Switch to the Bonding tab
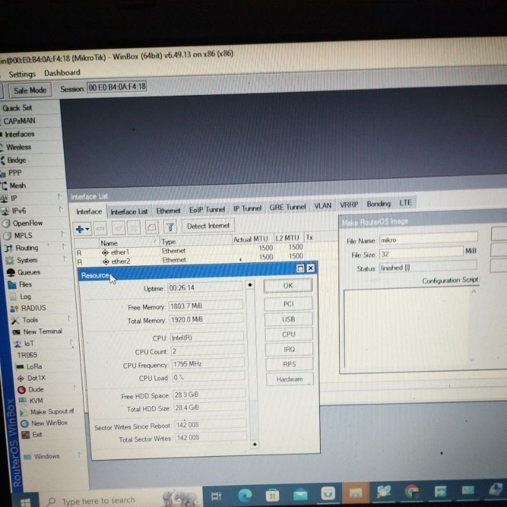 (378, 204)
